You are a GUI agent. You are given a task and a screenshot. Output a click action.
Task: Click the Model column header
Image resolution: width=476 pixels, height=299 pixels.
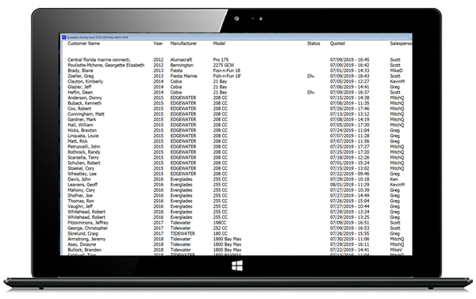[219, 44]
